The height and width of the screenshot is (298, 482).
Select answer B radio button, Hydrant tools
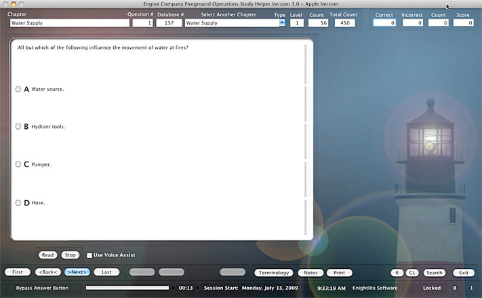[18, 126]
